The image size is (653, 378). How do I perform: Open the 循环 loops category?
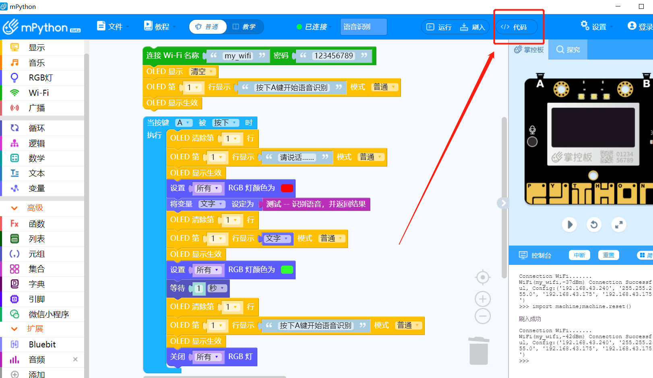pyautogui.click(x=42, y=128)
